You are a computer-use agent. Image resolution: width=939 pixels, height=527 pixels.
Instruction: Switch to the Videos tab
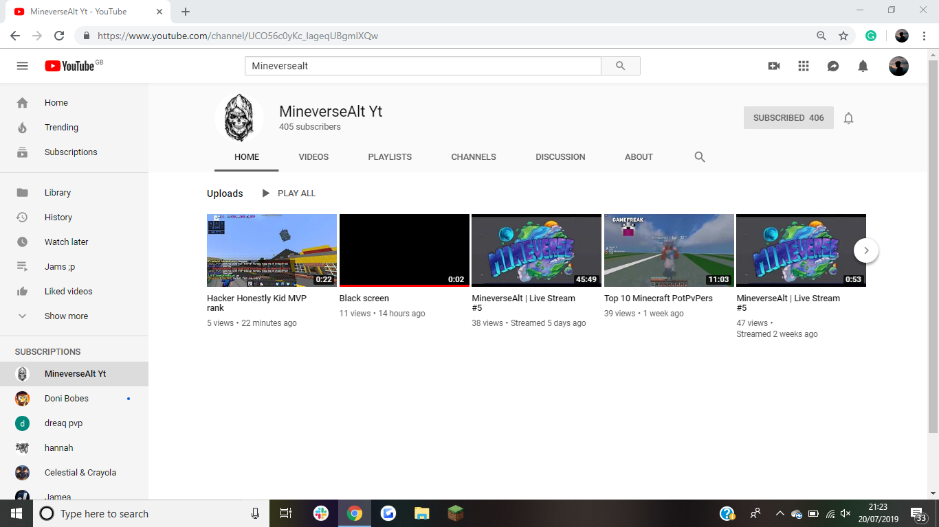[x=313, y=157]
